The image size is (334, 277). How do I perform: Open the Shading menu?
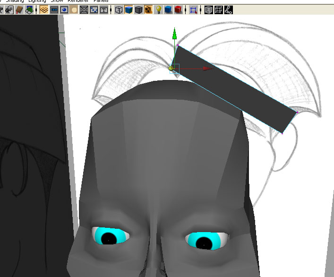(15, 1)
